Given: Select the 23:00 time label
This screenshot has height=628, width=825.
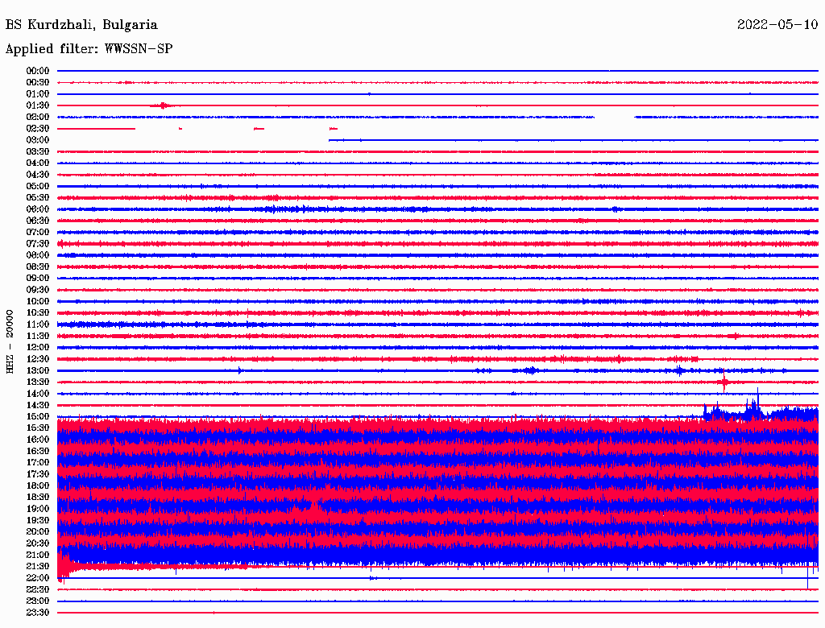Looking at the screenshot, I should 38,601.
